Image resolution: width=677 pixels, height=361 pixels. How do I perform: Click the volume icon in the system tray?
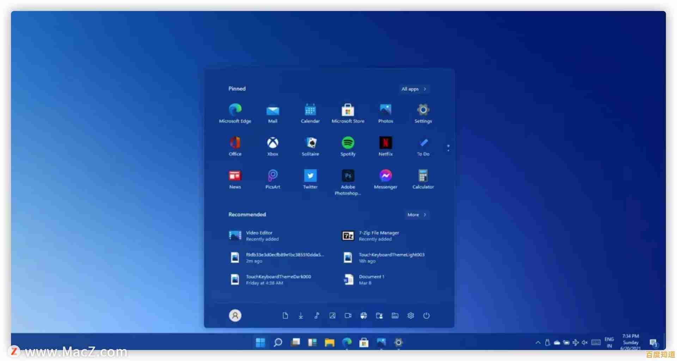(585, 342)
